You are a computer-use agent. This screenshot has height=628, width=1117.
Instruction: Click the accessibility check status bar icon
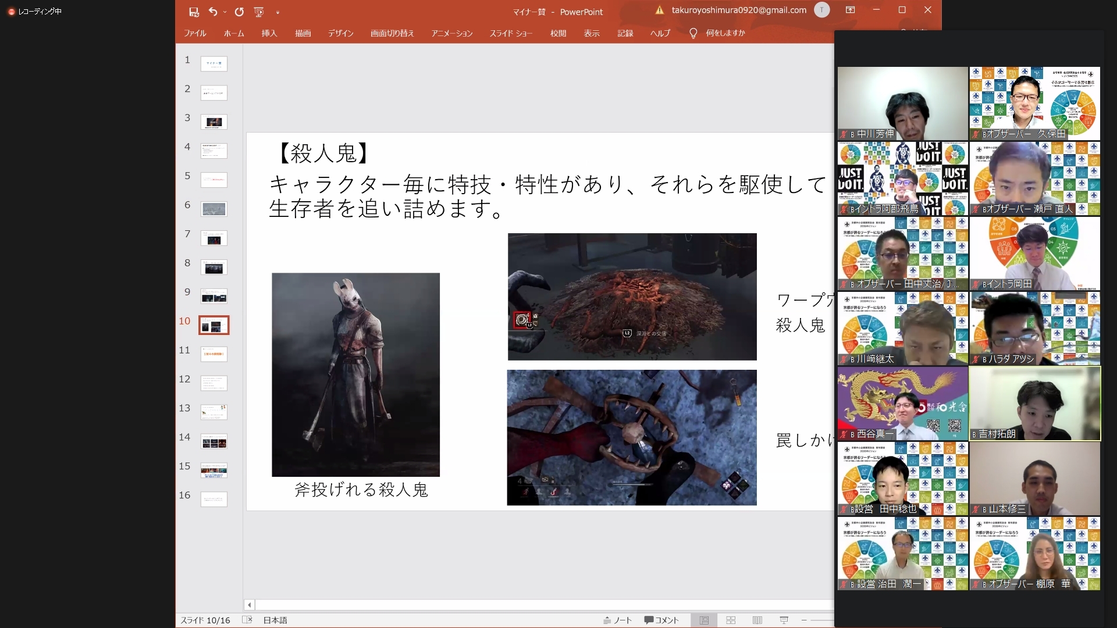click(247, 620)
